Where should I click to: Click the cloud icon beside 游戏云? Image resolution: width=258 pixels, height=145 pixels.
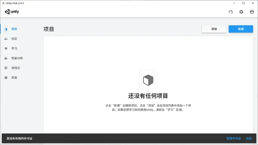coord(6,68)
